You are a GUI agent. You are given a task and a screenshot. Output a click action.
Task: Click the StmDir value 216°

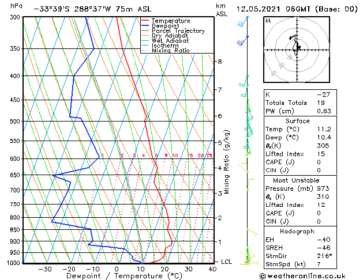(x=324, y=256)
